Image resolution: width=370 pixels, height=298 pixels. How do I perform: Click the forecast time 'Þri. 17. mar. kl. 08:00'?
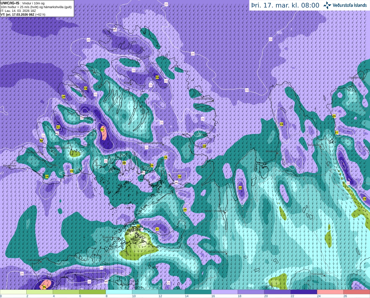(285, 5)
